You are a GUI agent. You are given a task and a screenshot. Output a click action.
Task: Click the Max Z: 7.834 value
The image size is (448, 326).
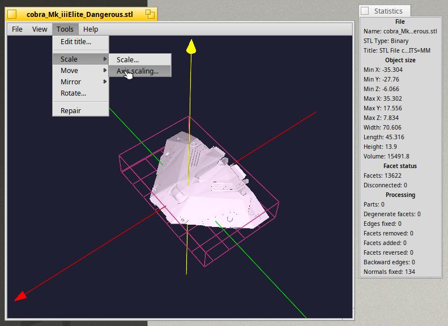381,118
